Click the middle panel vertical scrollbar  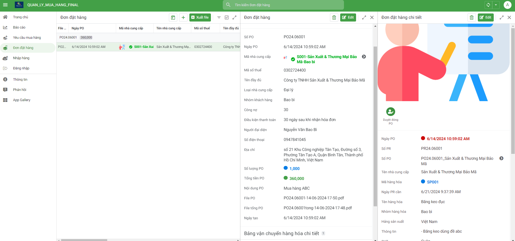(375, 126)
